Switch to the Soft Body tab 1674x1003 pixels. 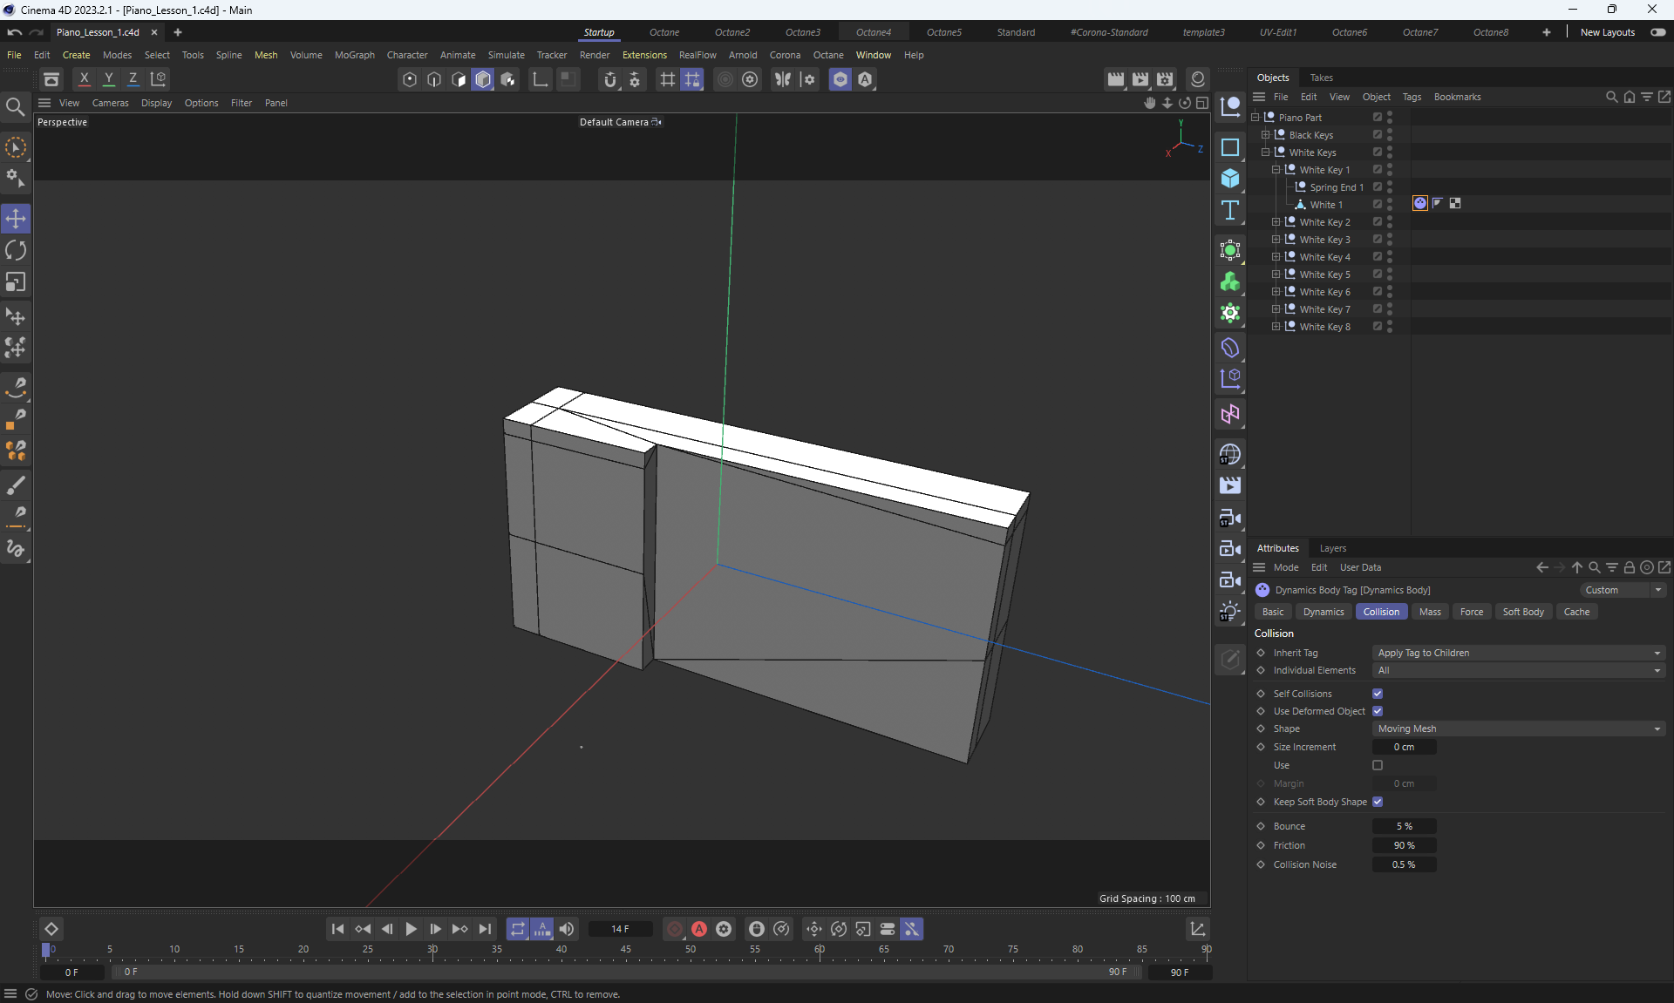(1522, 612)
